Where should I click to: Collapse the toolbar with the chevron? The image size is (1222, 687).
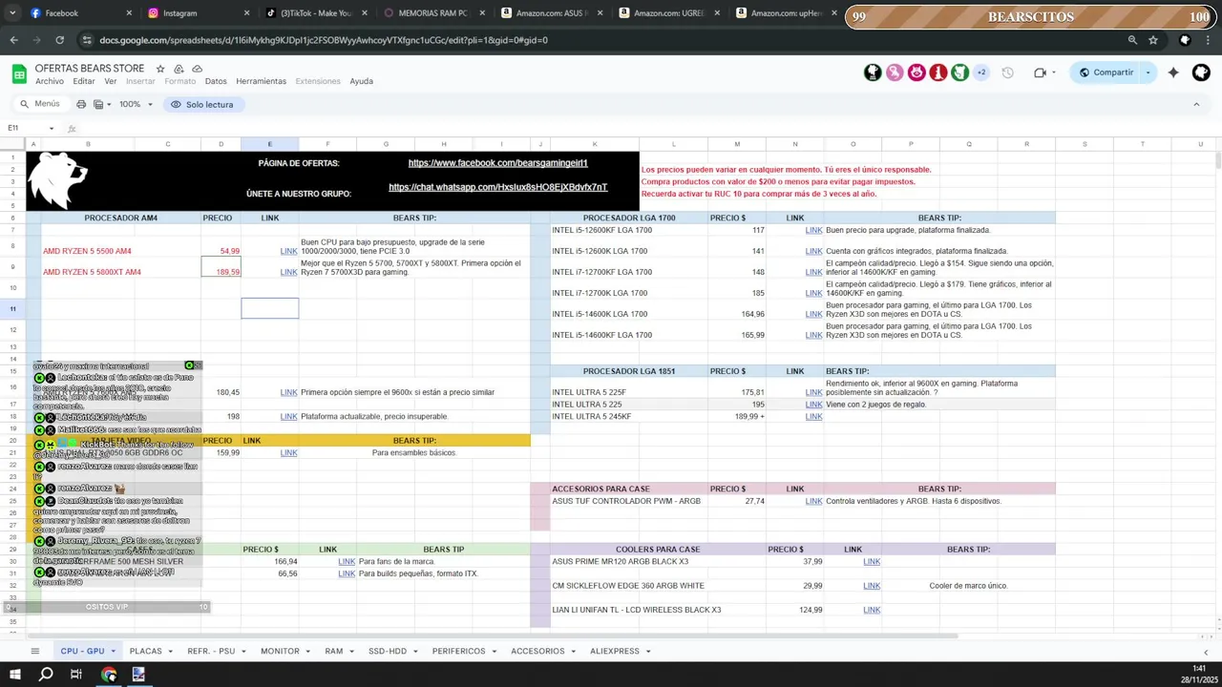click(1196, 104)
